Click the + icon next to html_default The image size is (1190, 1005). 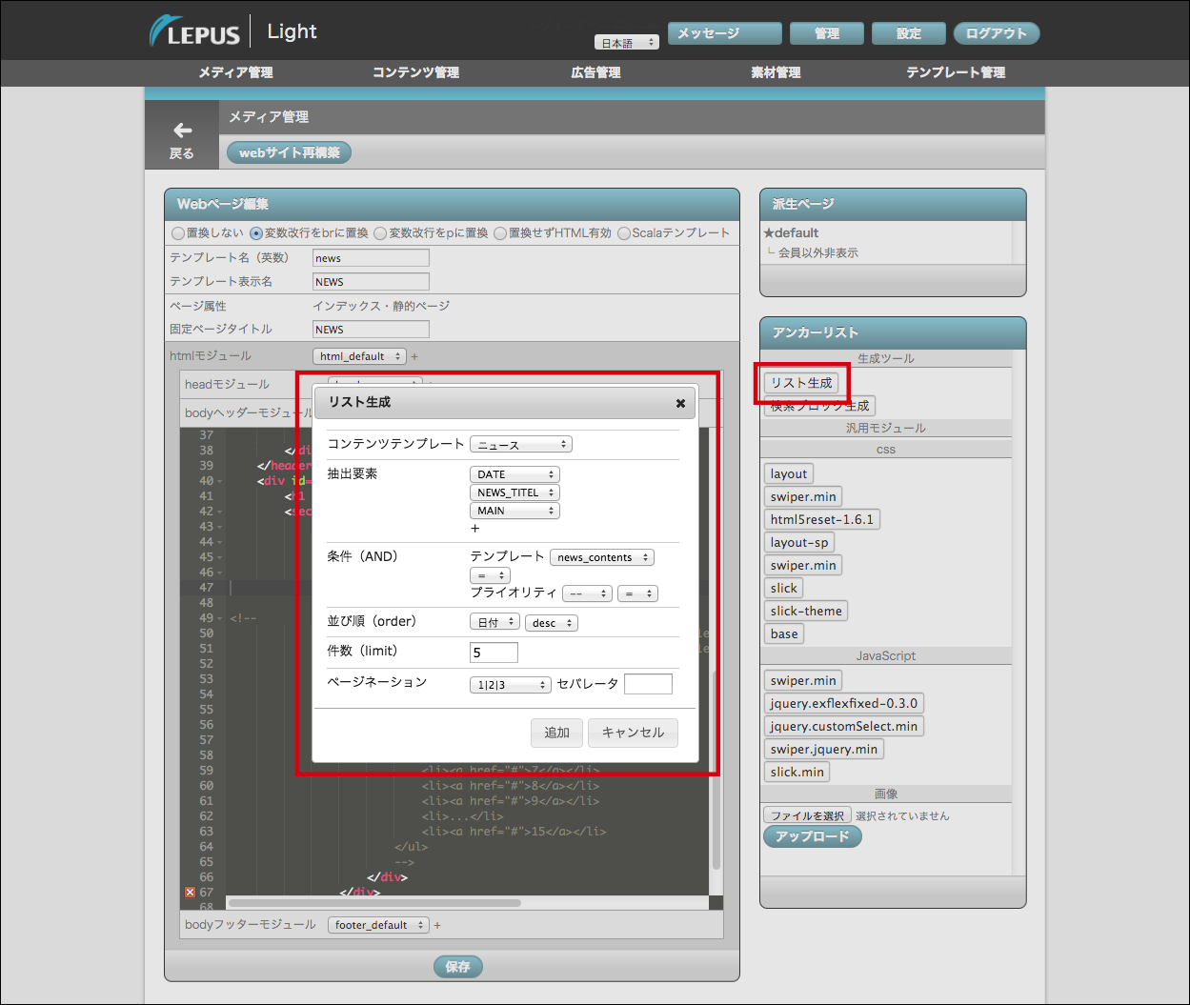tap(414, 356)
